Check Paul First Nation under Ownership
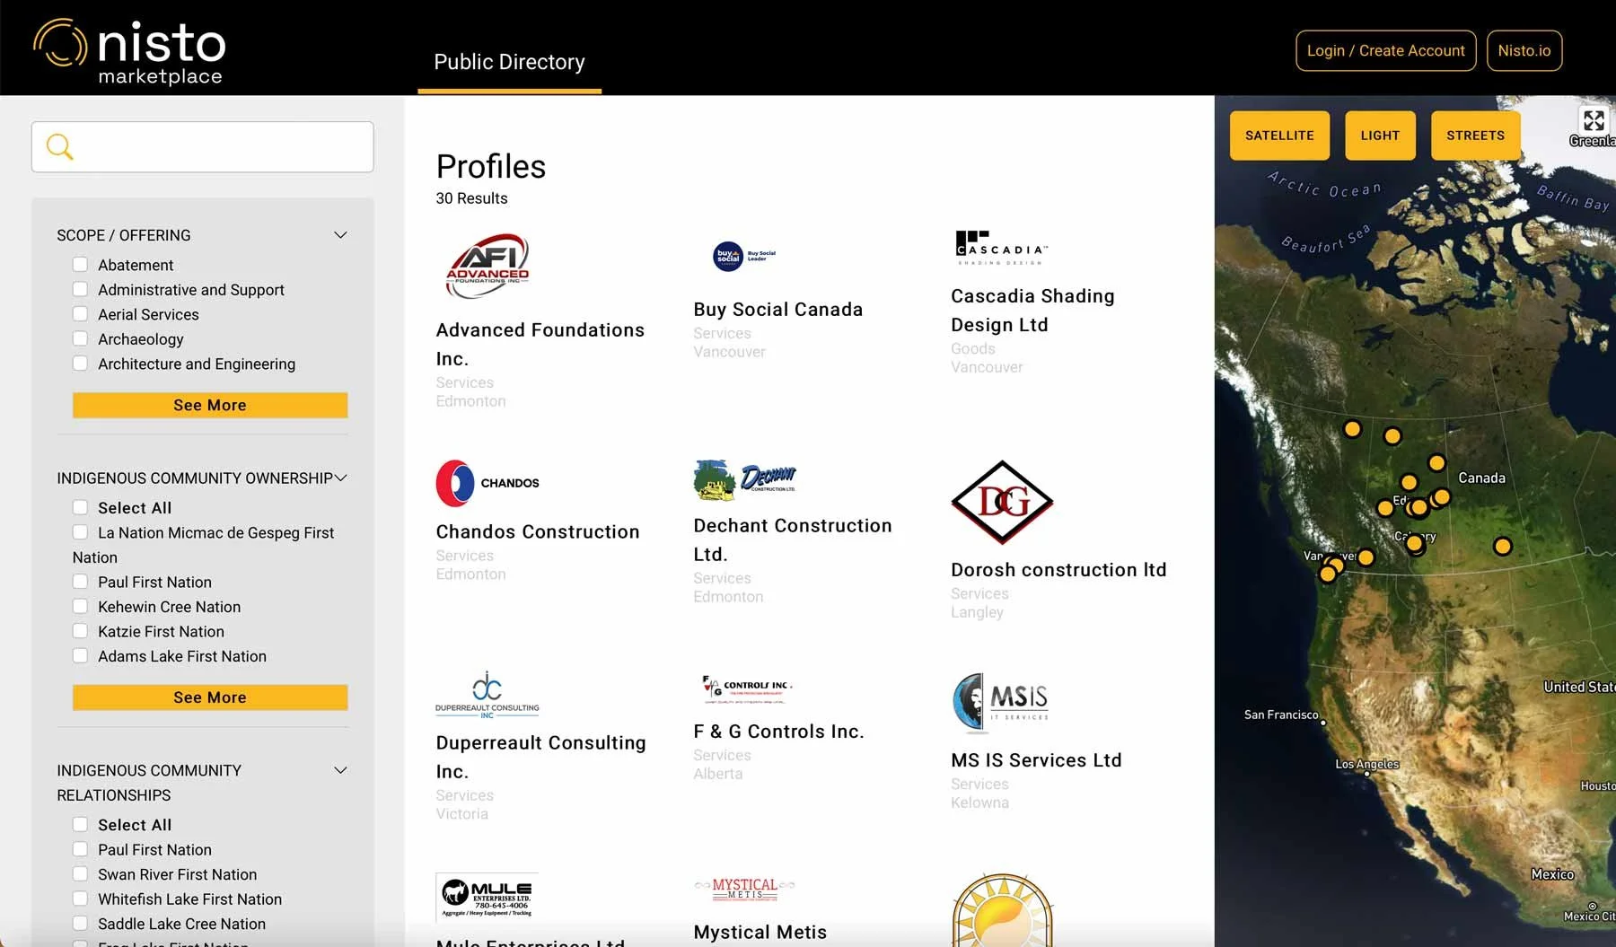This screenshot has width=1616, height=947. [x=80, y=582]
